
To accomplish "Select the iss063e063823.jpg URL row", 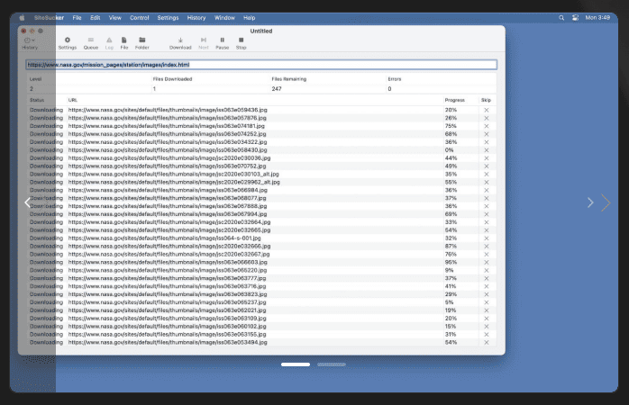I will (261, 294).
